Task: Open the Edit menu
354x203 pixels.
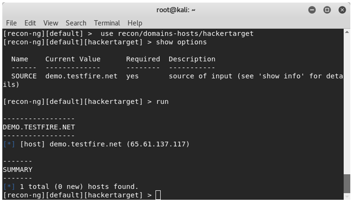Action: [30, 23]
